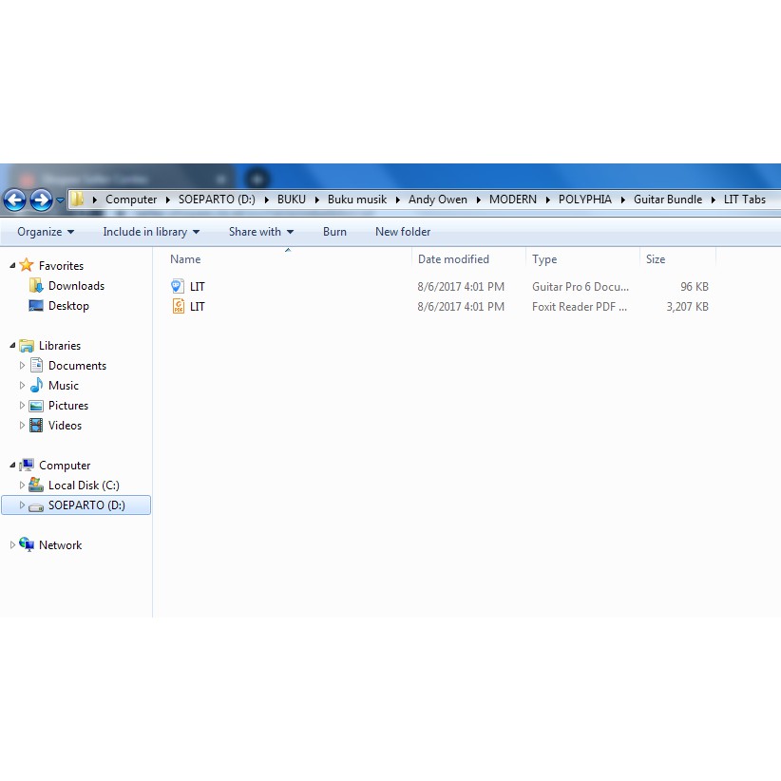Click the Pictures library icon
781x781 pixels.
point(36,406)
